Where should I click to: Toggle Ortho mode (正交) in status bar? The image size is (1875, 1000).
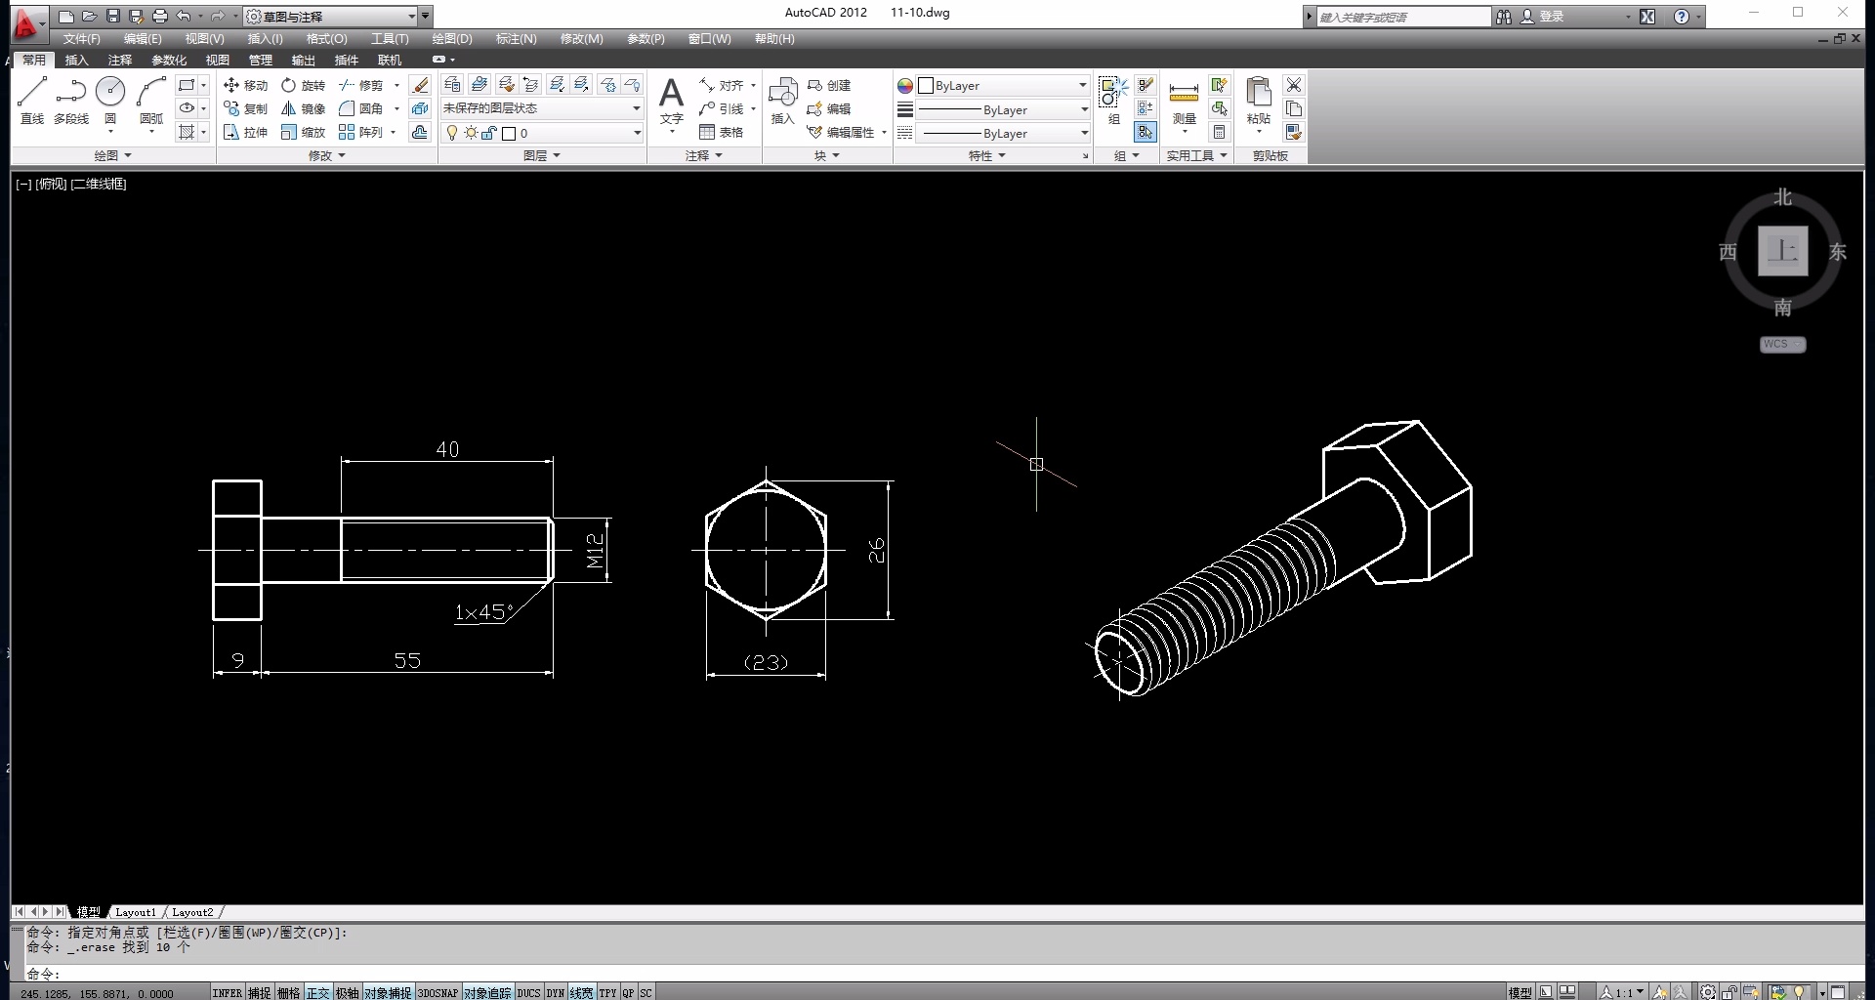click(317, 992)
